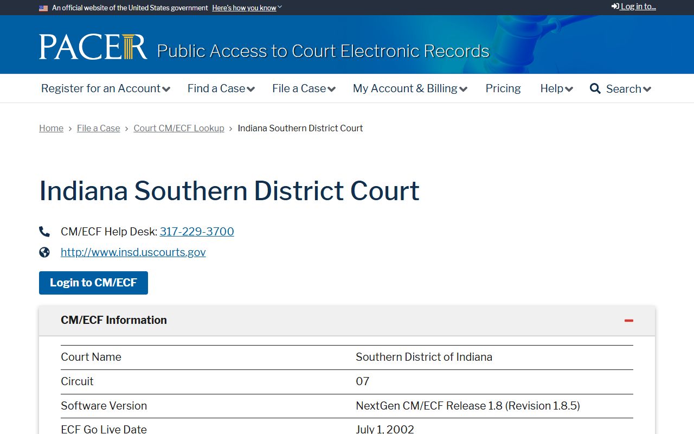Click Public Access to Court Electronic Records
The image size is (694, 434).
tap(323, 51)
